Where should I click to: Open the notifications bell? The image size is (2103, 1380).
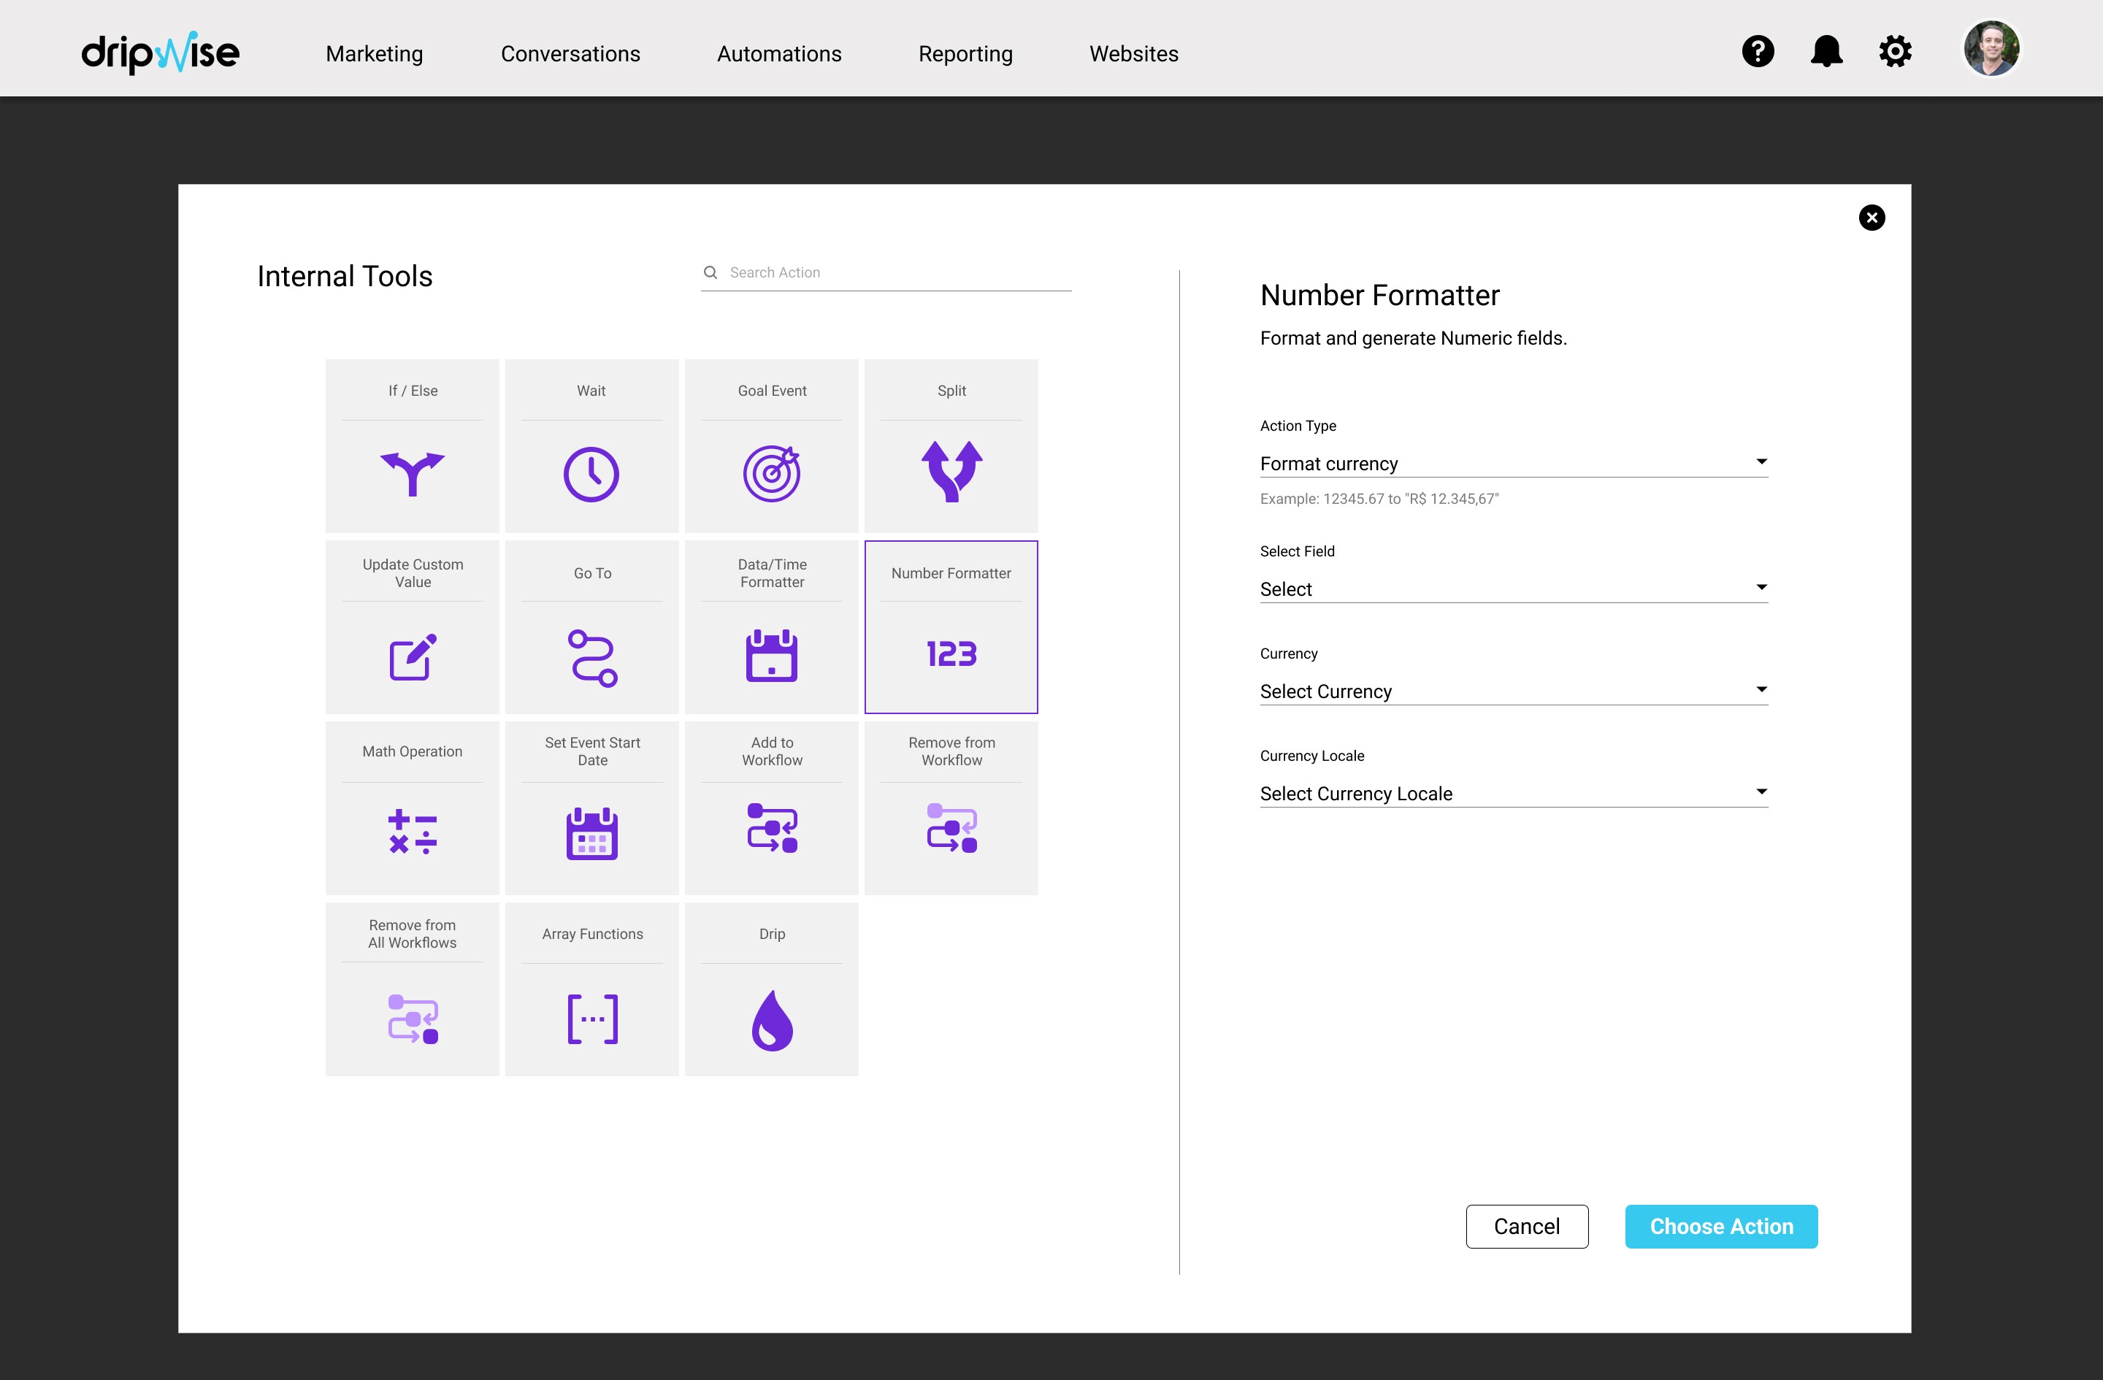point(1826,51)
